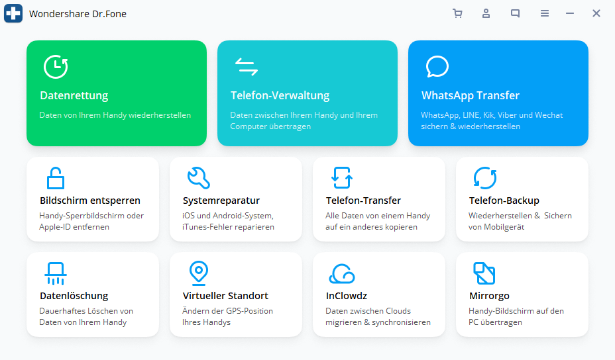Minimize the Dr.Fone window
The image size is (615, 360).
coord(570,14)
